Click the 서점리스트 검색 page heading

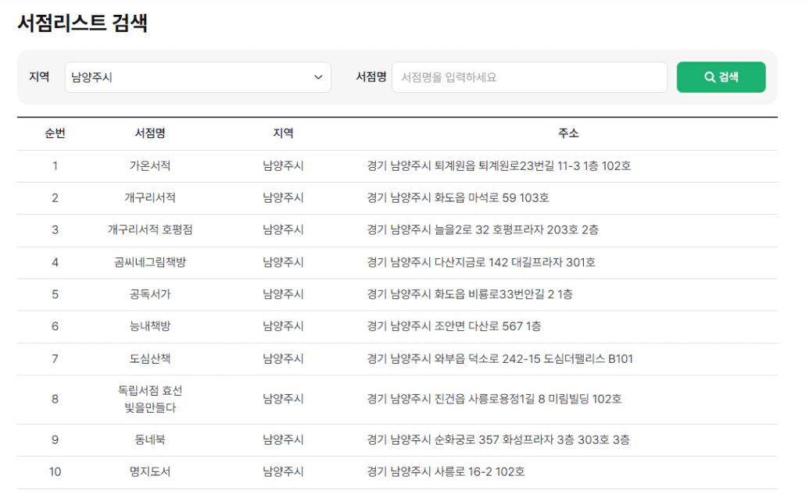83,23
